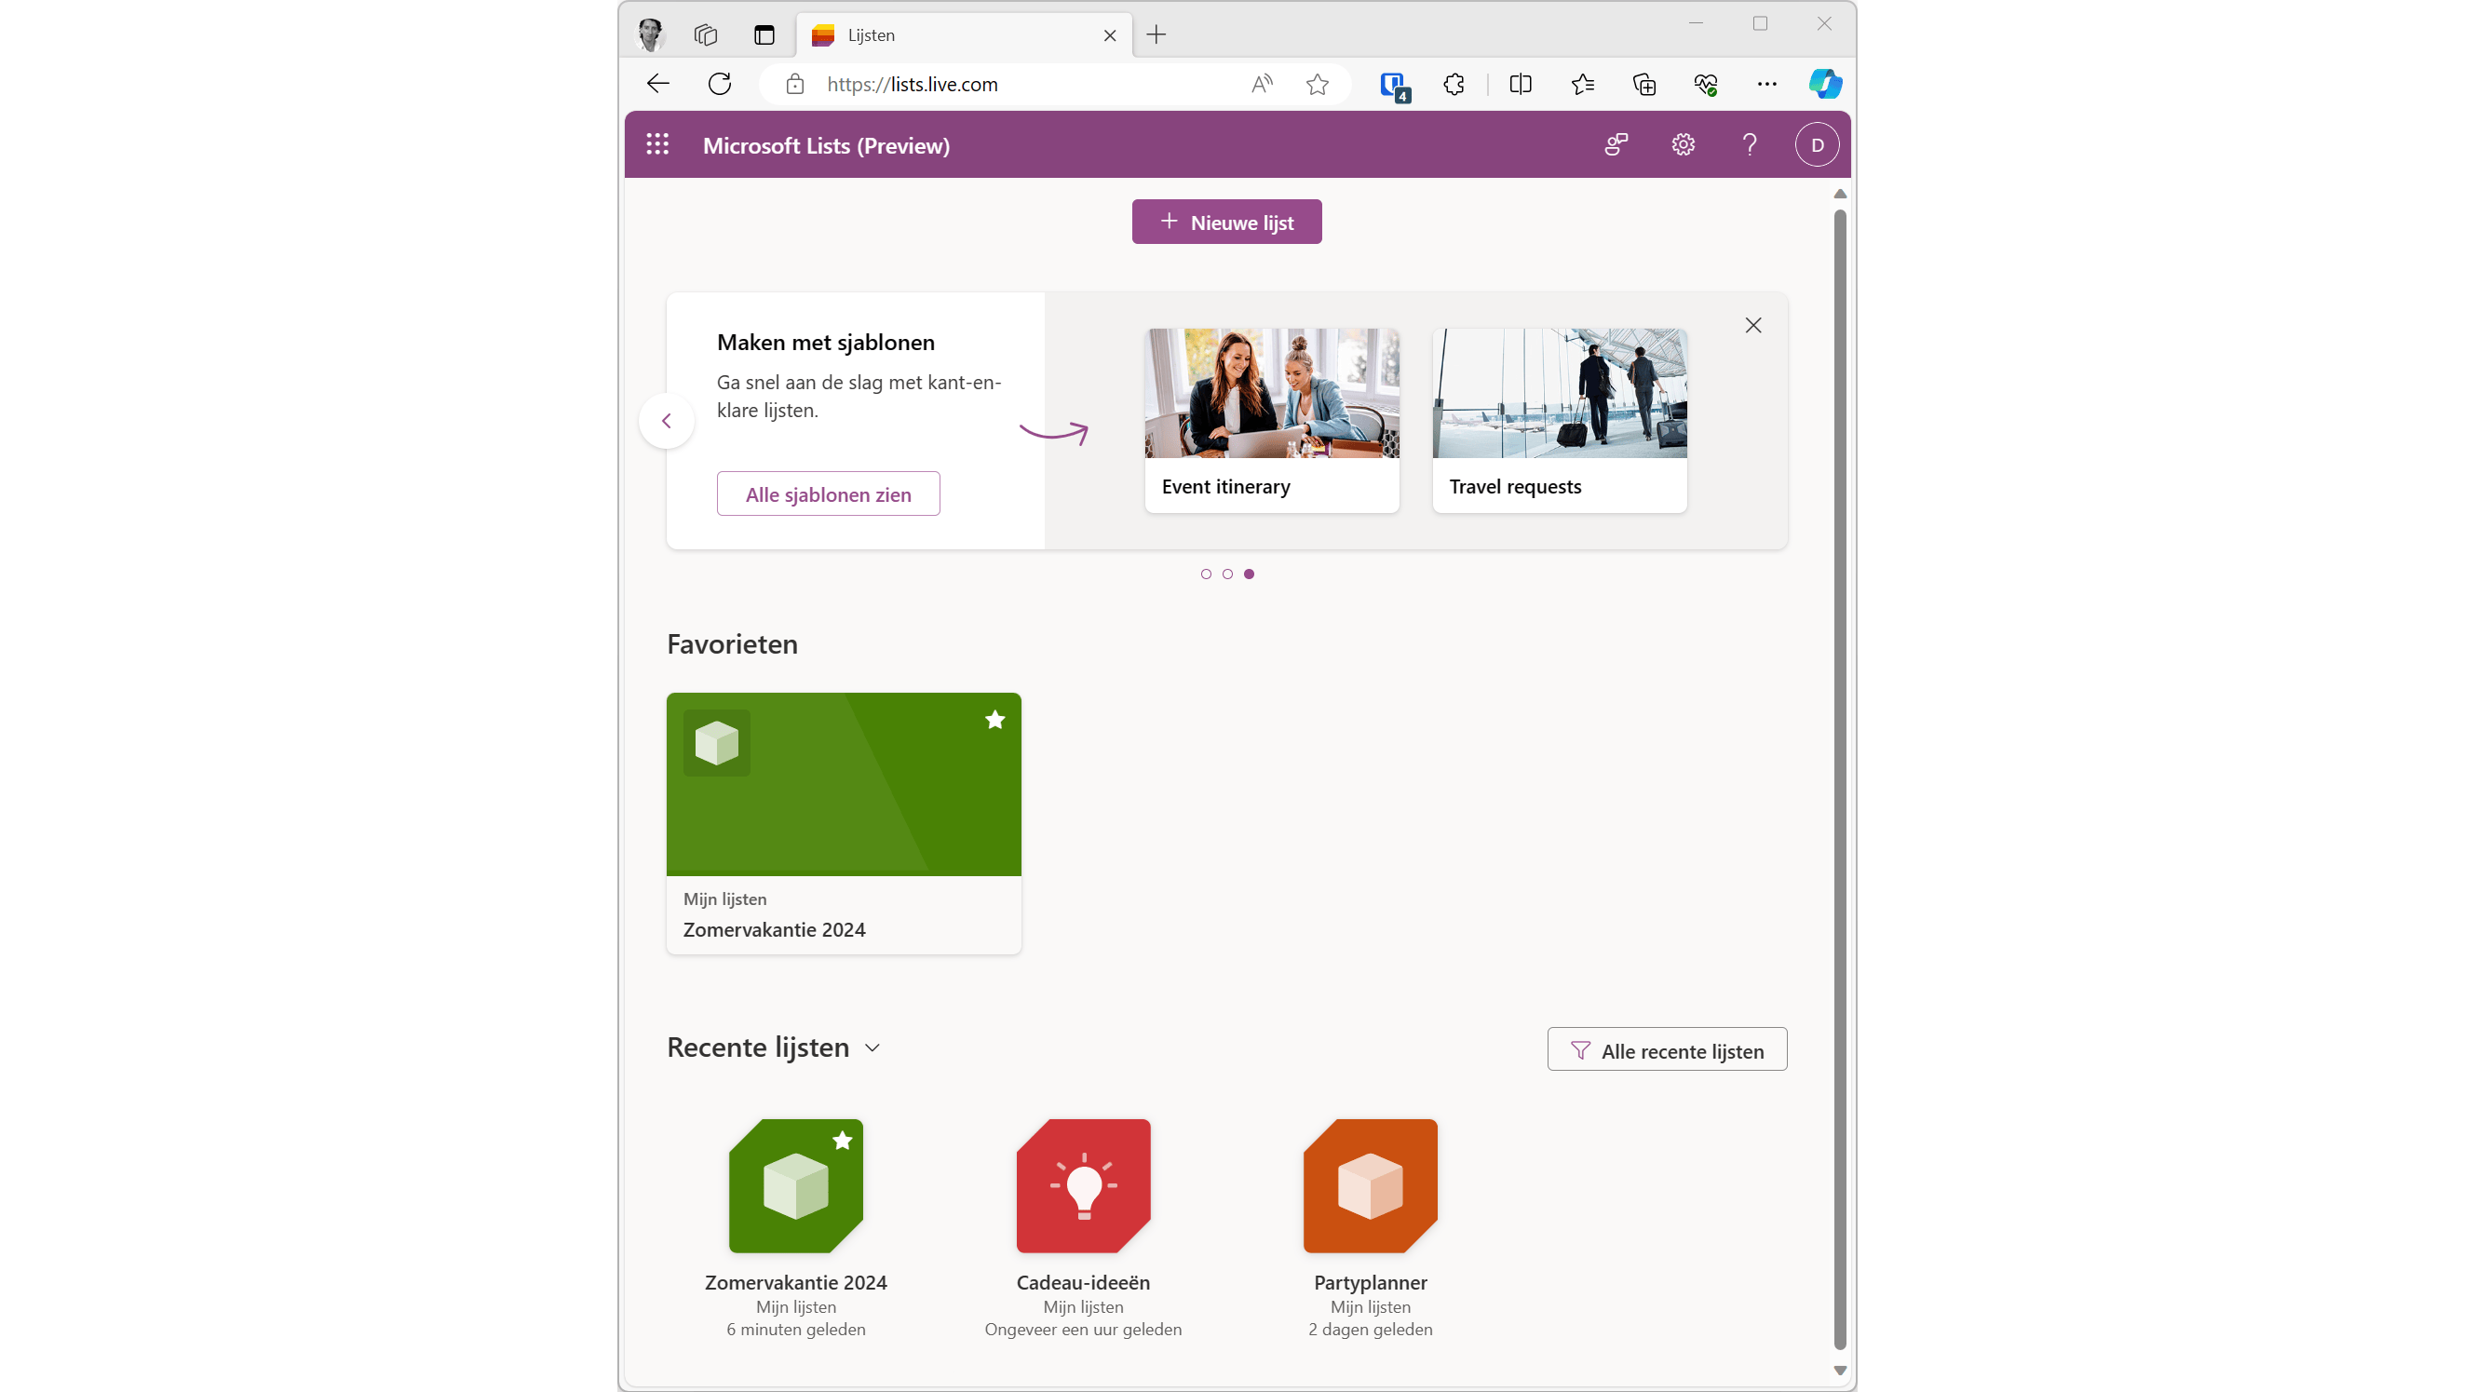Open the app launcher waffle icon
This screenshot has width=2475, height=1392.
pos(657,145)
